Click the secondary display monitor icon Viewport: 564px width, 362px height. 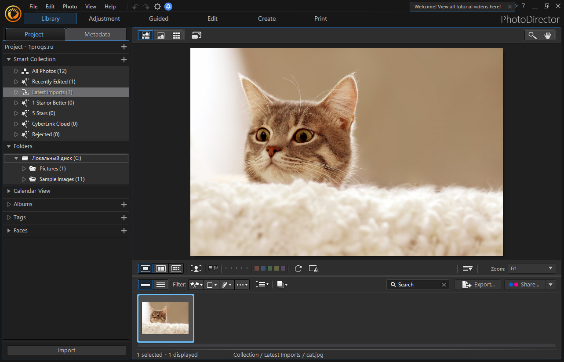point(196,35)
